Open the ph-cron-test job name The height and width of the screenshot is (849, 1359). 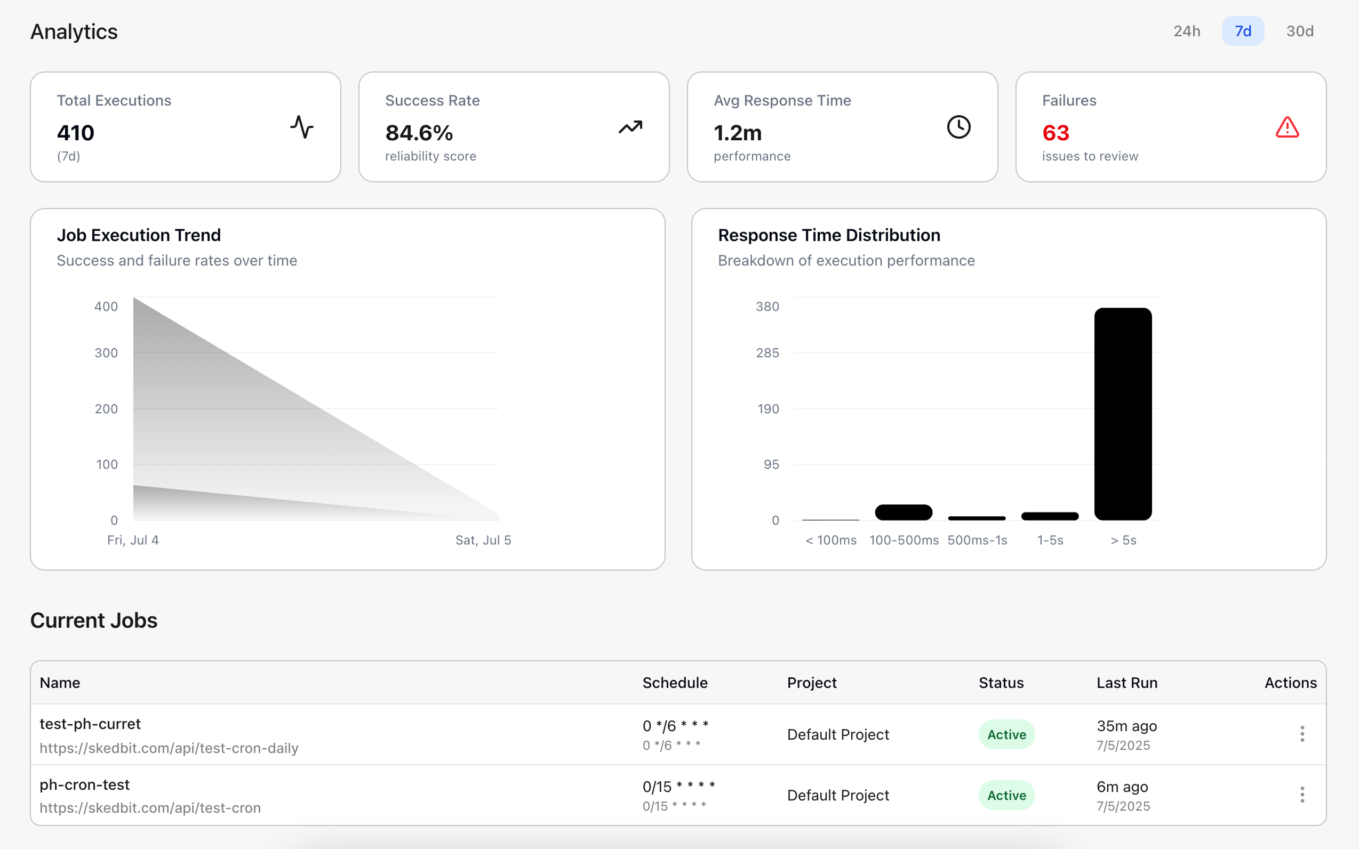point(84,784)
